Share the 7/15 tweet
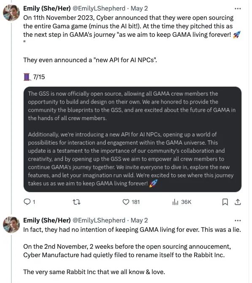Screen dimensions: 252x283 coord(238,202)
